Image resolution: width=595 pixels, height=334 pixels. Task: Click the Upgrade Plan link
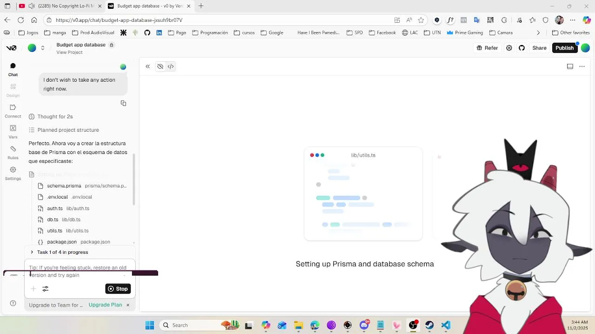105,305
